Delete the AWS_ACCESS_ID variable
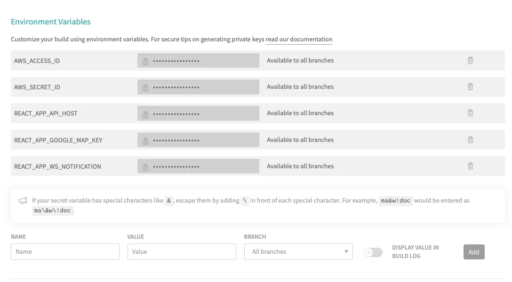 pos(470,60)
